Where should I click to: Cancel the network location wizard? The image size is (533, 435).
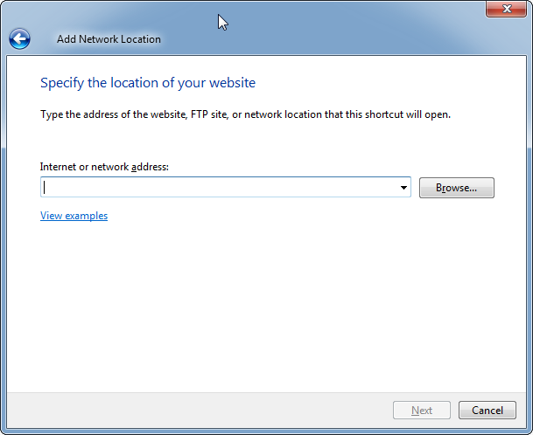[x=487, y=411]
